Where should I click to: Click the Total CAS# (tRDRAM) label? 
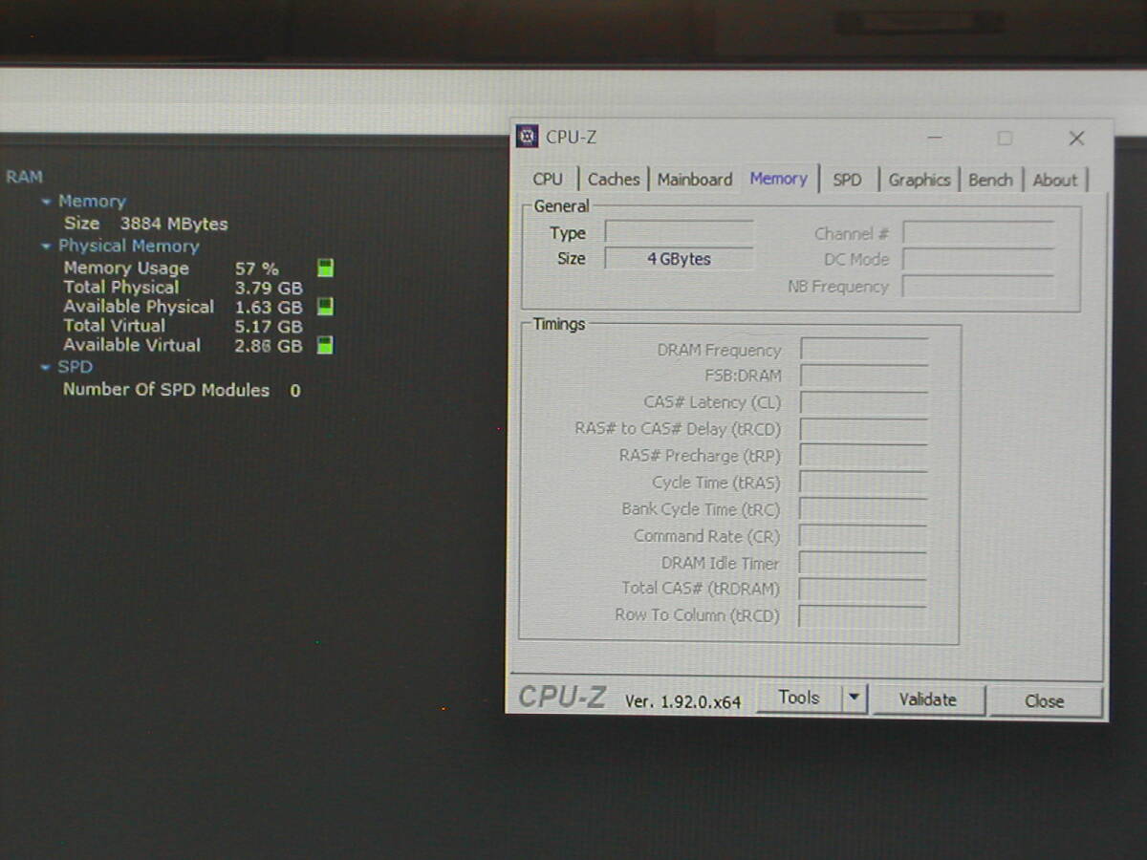click(701, 589)
